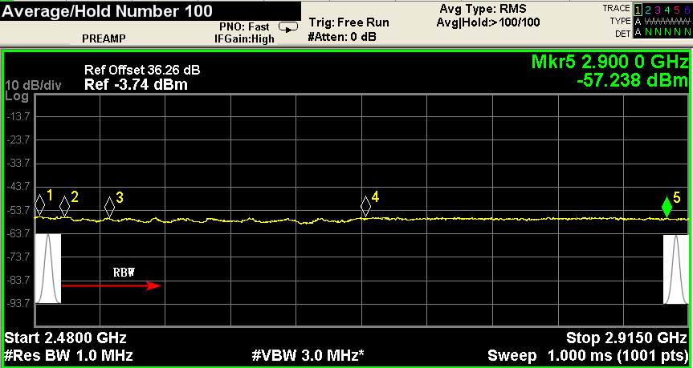The image size is (693, 368).
Task: Click the #Atten: 0 dB setting
Action: (x=342, y=38)
